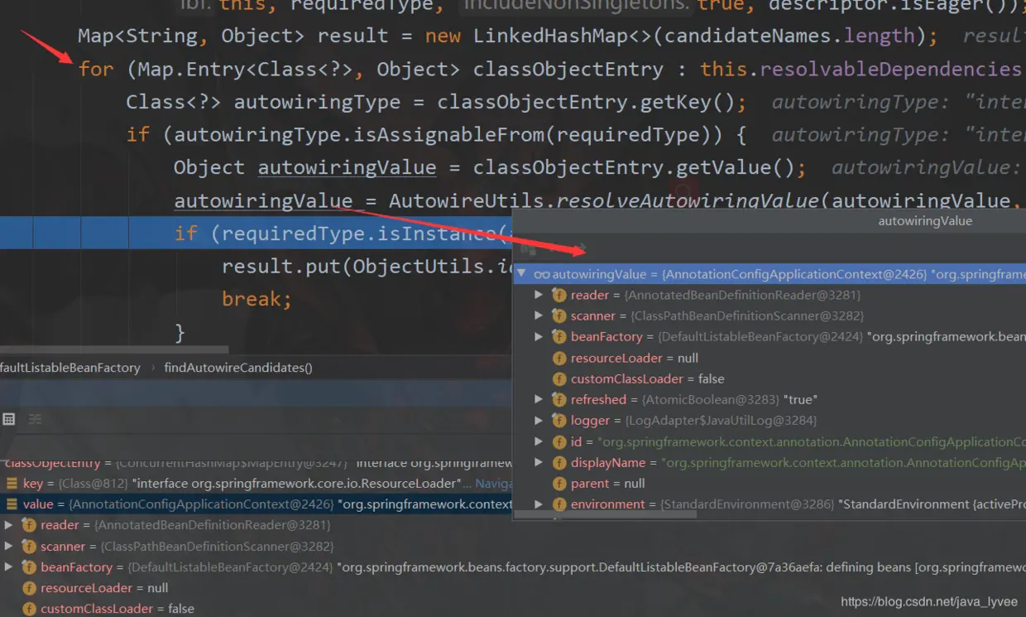This screenshot has height=617, width=1026.
Task: Click field icon of environment row
Action: click(559, 504)
